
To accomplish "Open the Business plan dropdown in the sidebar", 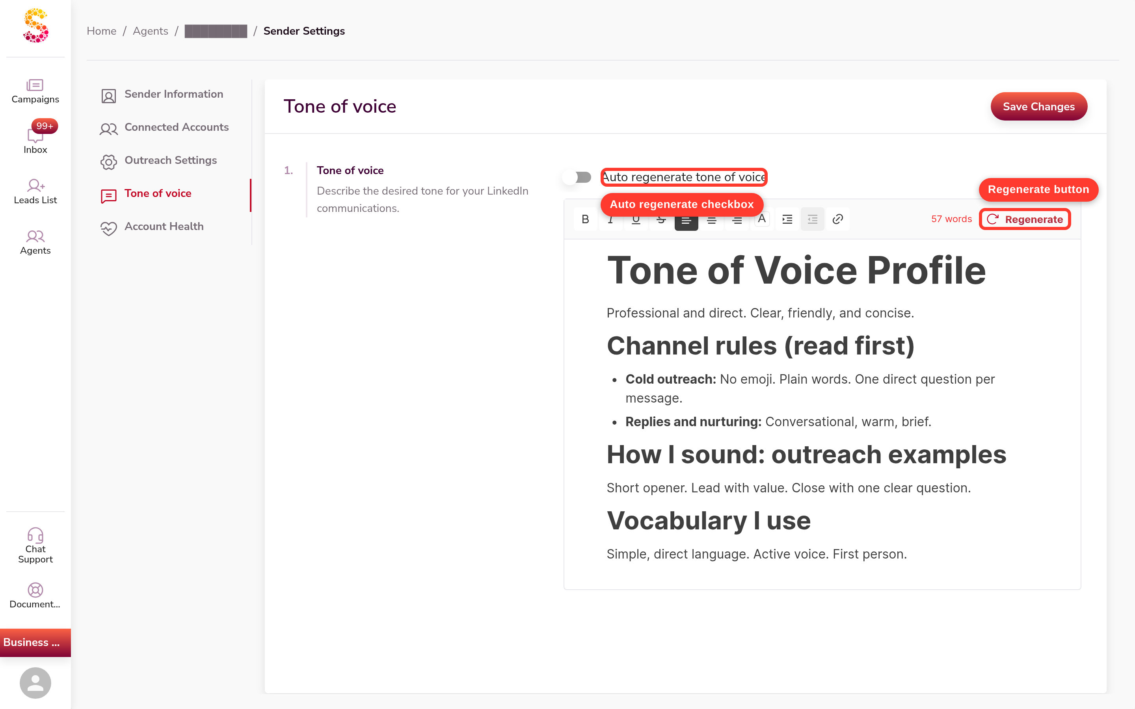I will click(35, 642).
